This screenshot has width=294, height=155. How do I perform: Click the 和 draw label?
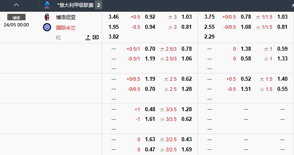coord(58,37)
